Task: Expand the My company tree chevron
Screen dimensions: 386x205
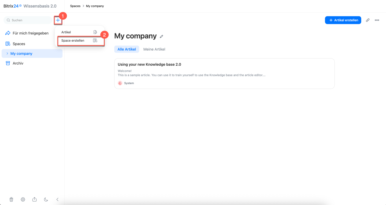Action: click(7, 53)
